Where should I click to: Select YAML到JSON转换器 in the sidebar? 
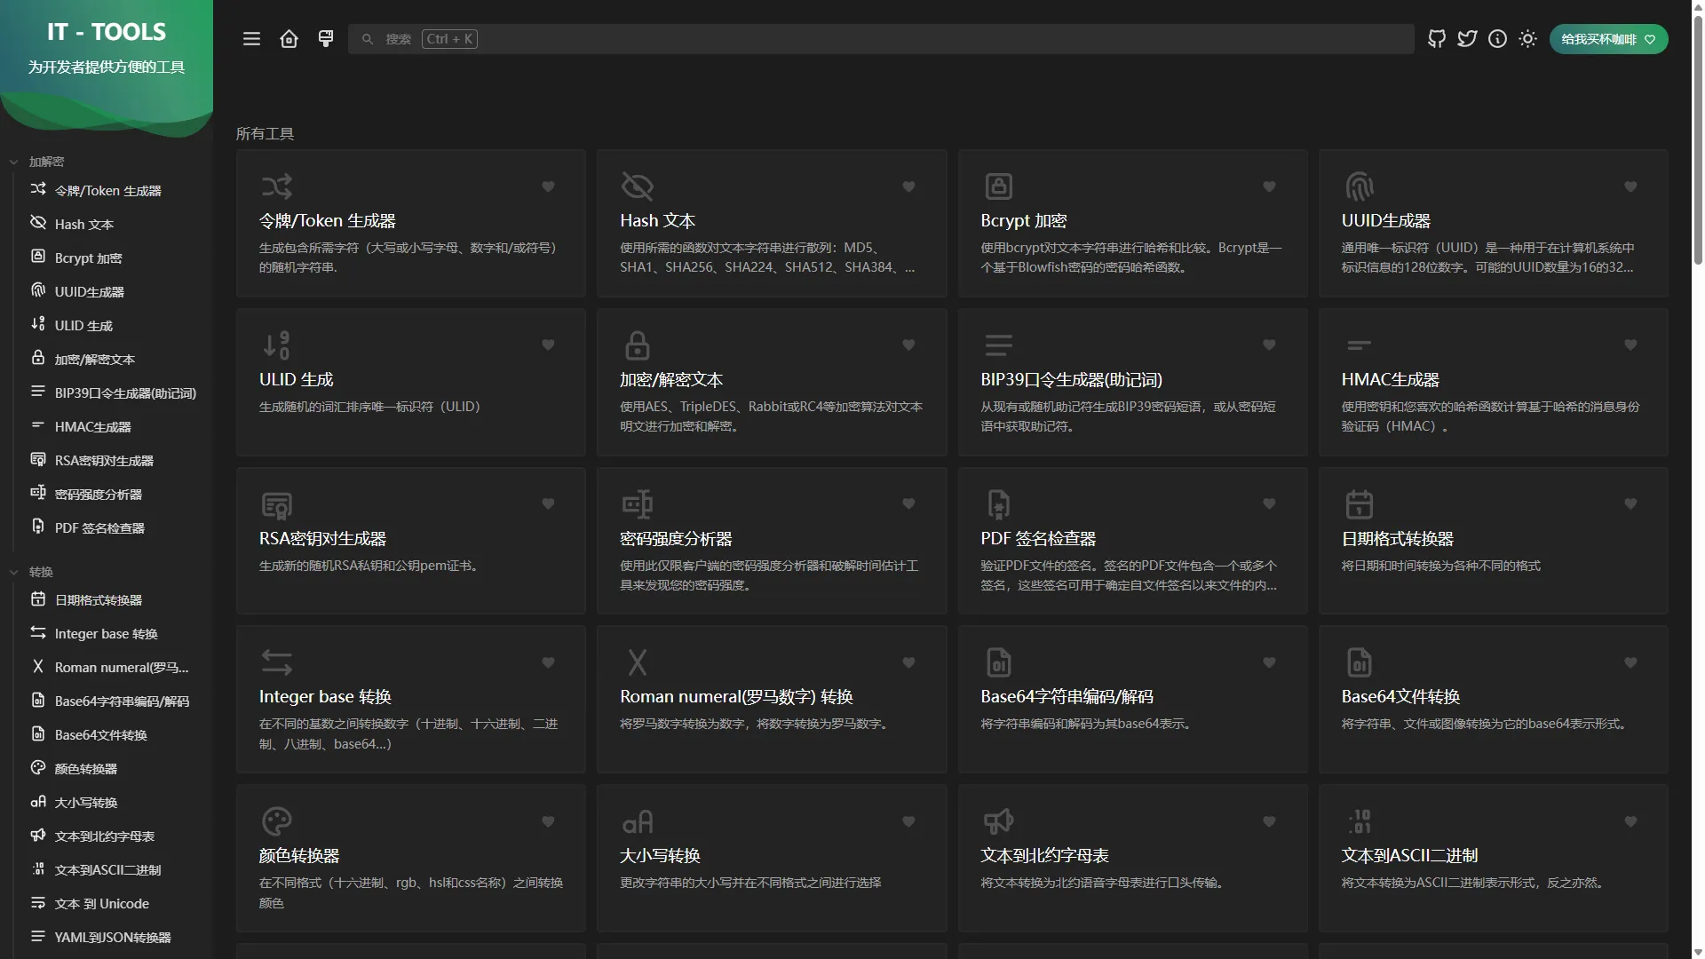click(112, 937)
